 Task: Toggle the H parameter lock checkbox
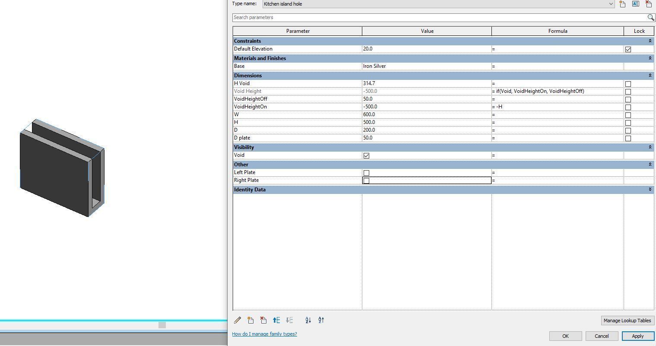(628, 123)
